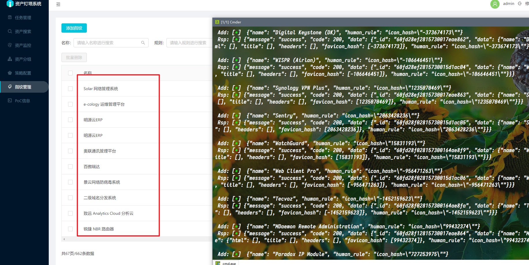
Task: Click the 百傲瑞达 name cell
Action: [92, 167]
